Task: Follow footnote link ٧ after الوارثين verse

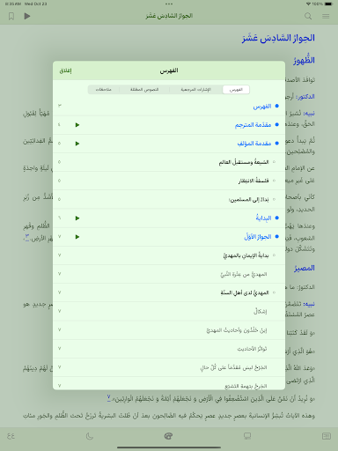Action: (x=108, y=397)
